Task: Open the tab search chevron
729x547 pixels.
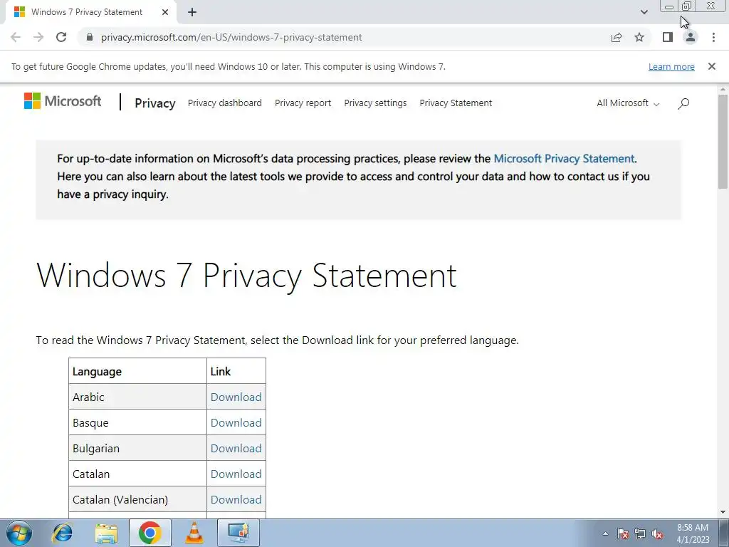Action: click(x=644, y=12)
